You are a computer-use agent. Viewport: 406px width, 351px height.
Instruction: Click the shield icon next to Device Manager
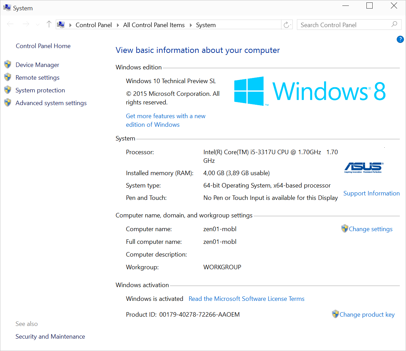click(x=8, y=64)
